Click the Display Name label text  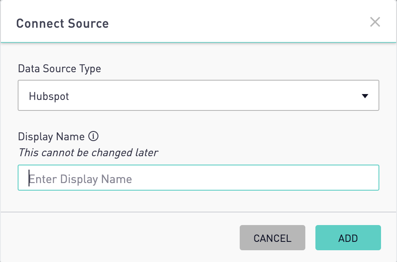pyautogui.click(x=51, y=136)
